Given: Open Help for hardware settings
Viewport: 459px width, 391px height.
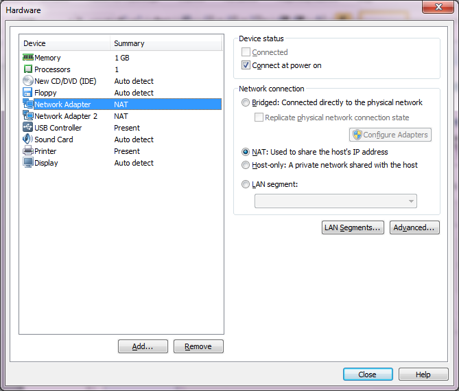Looking at the screenshot, I should [x=423, y=375].
